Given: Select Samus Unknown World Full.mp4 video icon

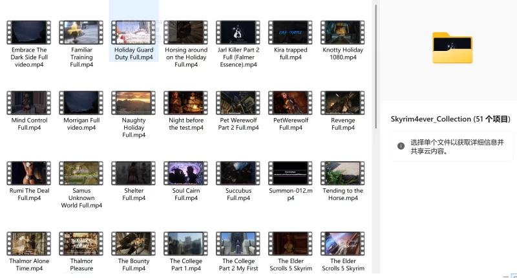Looking at the screenshot, I should click(81, 173).
